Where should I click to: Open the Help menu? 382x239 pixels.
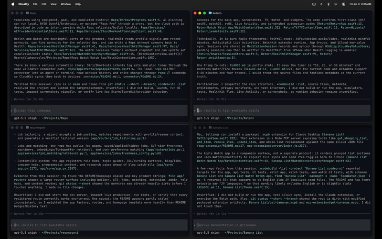tap(78, 4)
